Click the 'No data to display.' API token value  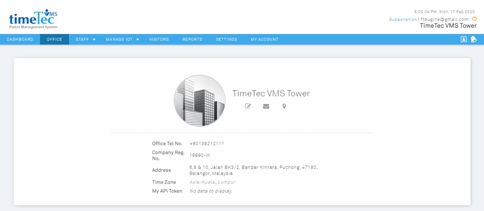(211, 191)
